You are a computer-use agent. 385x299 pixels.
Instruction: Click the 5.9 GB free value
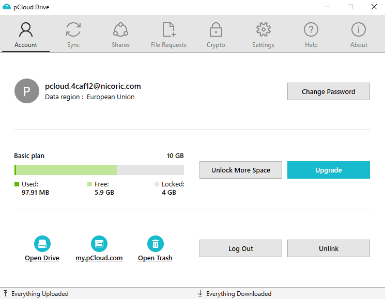pos(104,192)
